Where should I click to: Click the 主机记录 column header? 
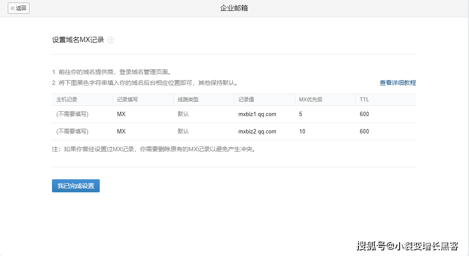coord(67,100)
